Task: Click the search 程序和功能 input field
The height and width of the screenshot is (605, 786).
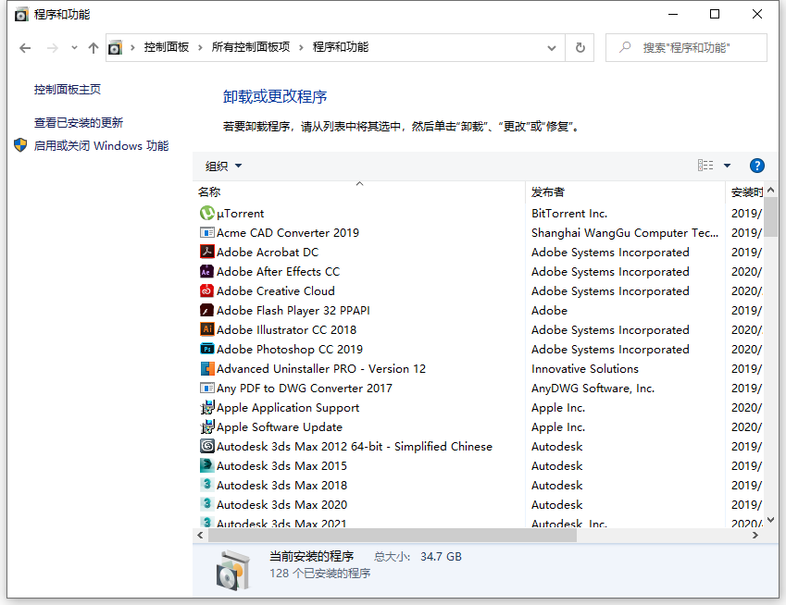Action: [x=686, y=47]
